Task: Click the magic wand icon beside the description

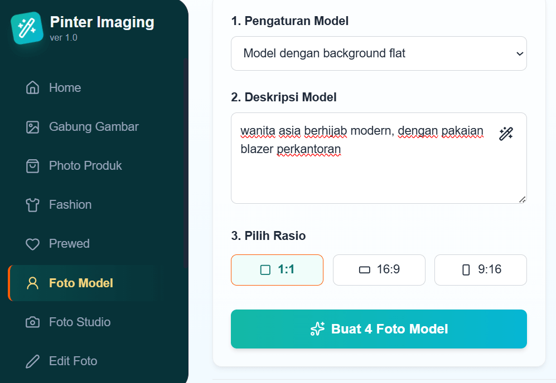Action: point(506,134)
